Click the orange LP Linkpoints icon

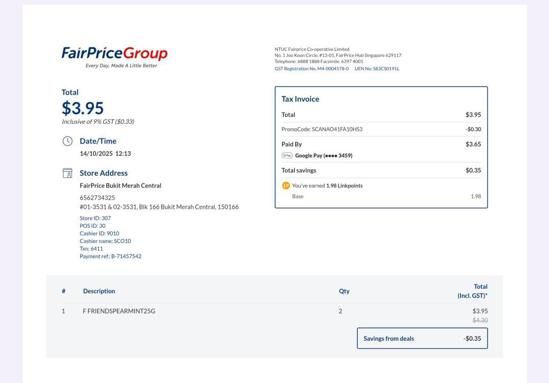[286, 186]
